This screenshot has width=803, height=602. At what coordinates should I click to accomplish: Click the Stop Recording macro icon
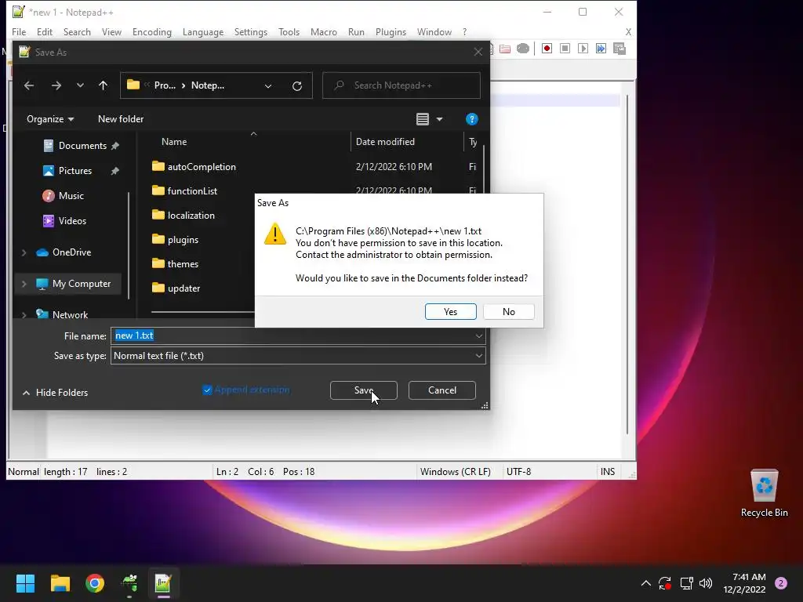tap(565, 49)
